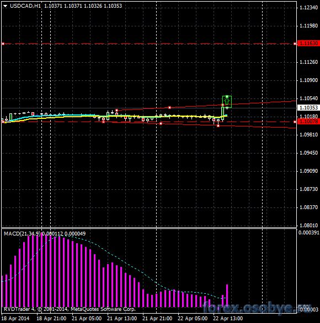The height and width of the screenshot is (323, 320).
Task: Select left anchor handle of the 1.10078 dashed line
Action: pos(3,122)
